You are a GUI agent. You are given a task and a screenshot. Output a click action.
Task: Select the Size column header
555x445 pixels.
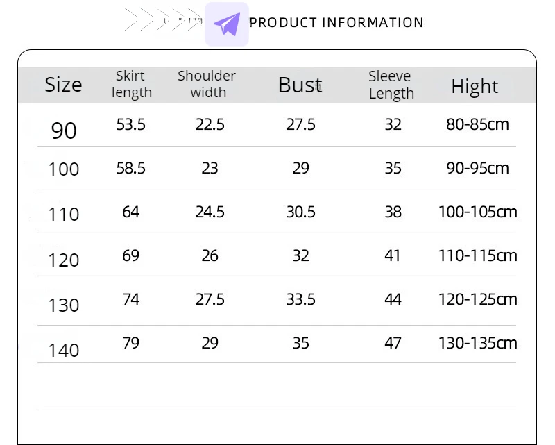pos(63,85)
